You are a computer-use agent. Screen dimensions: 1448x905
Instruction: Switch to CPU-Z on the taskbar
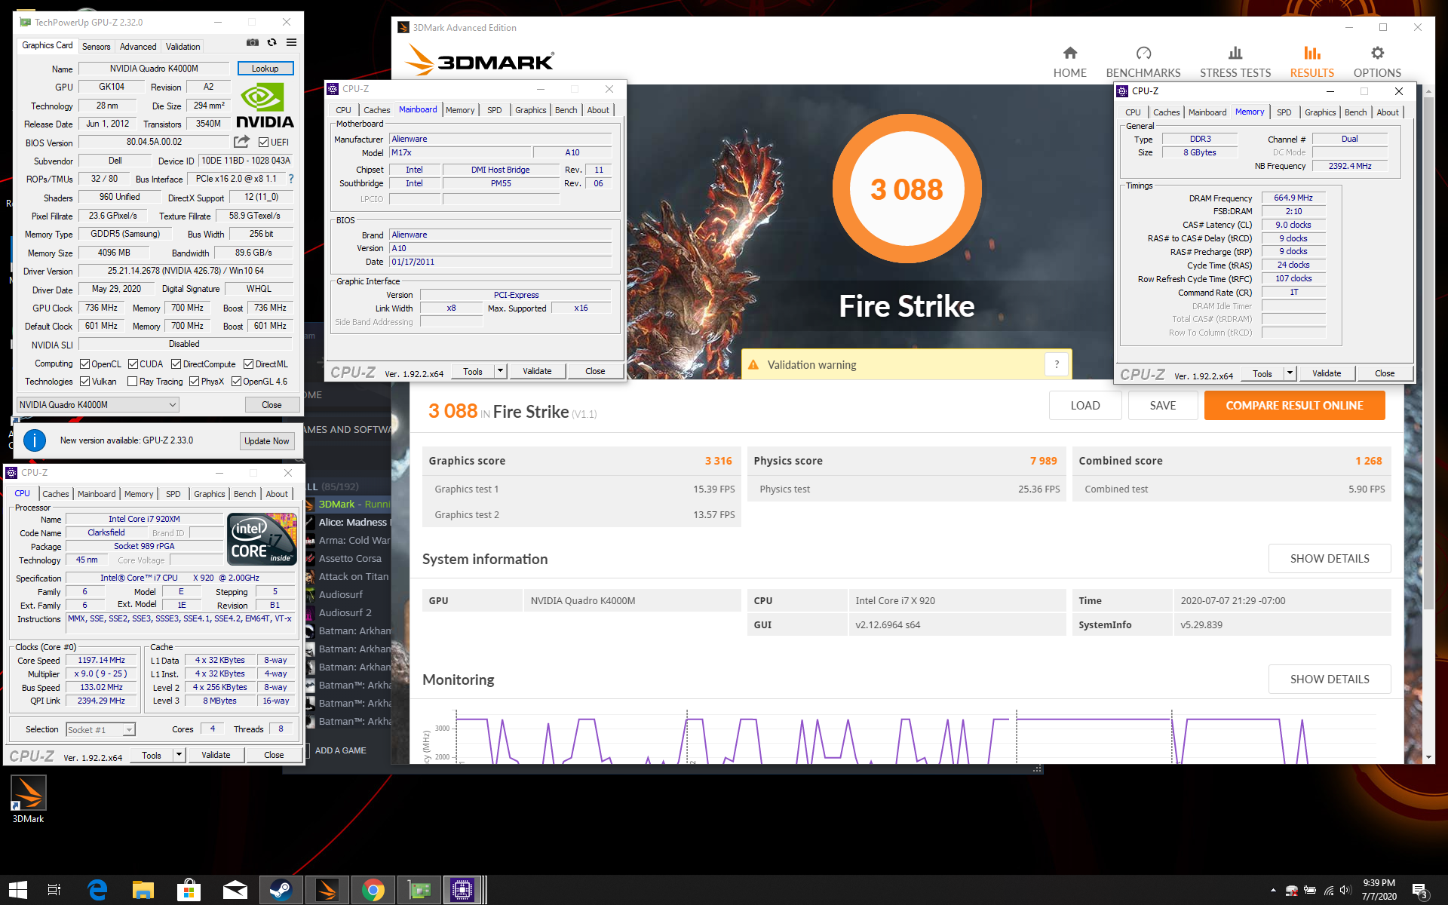(462, 890)
